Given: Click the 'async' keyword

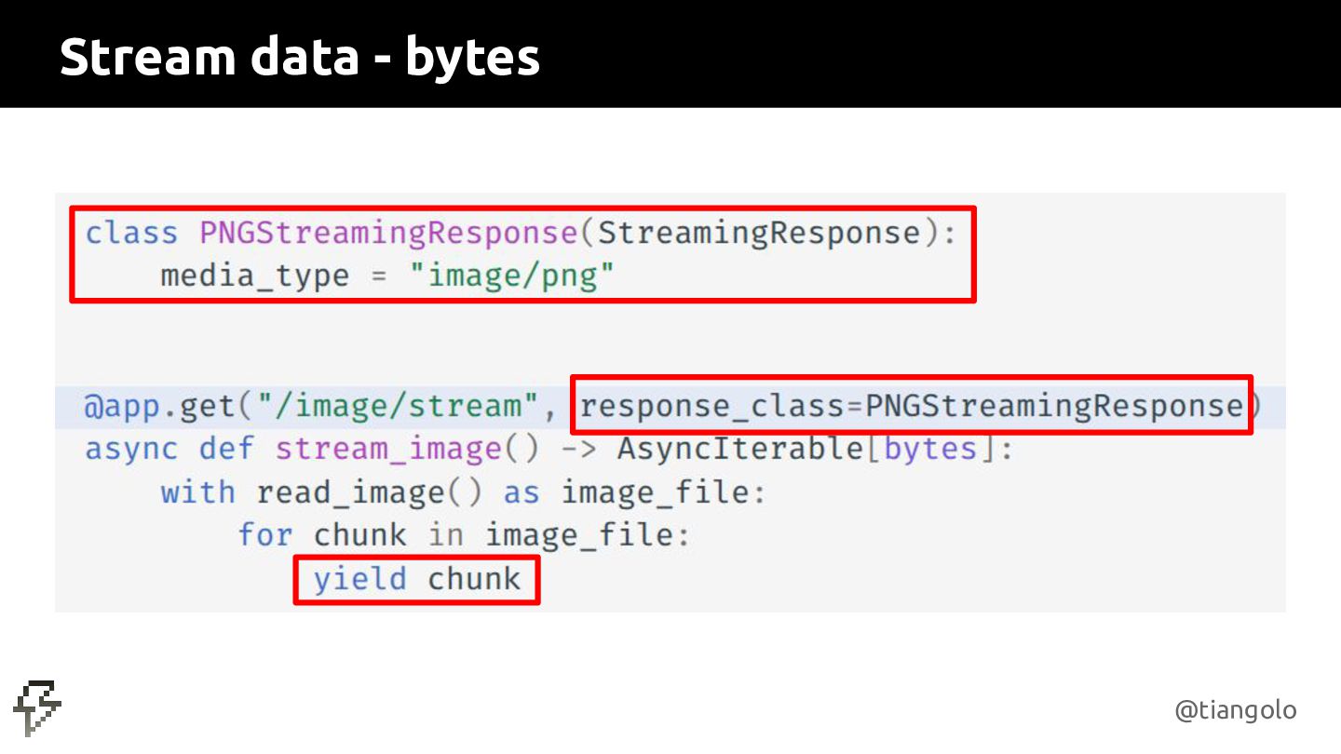Looking at the screenshot, I should (x=131, y=450).
